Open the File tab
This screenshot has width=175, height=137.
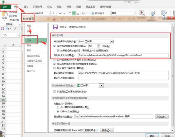click(x=5, y=7)
